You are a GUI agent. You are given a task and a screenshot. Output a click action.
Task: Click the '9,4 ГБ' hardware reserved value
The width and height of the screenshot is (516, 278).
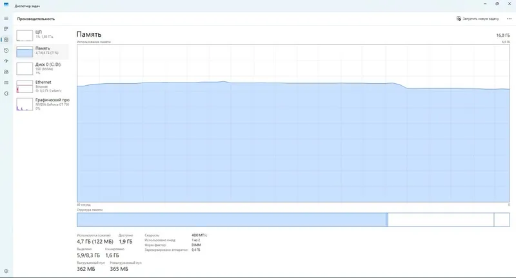click(196, 250)
